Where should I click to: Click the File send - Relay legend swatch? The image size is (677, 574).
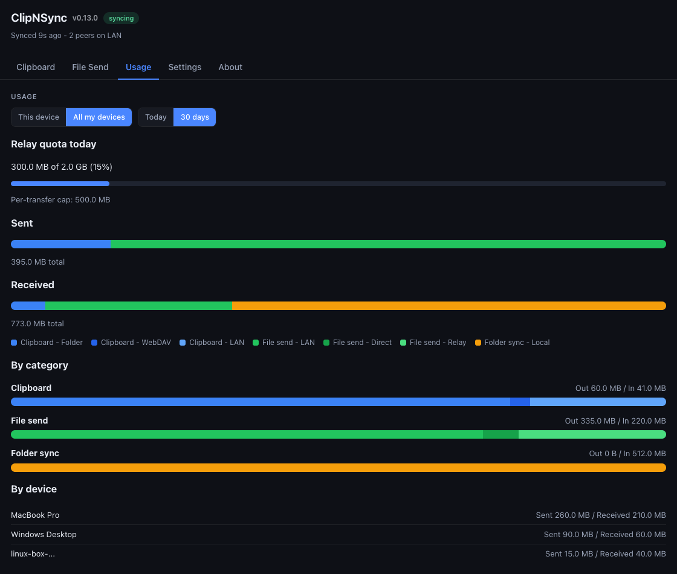[x=403, y=343]
